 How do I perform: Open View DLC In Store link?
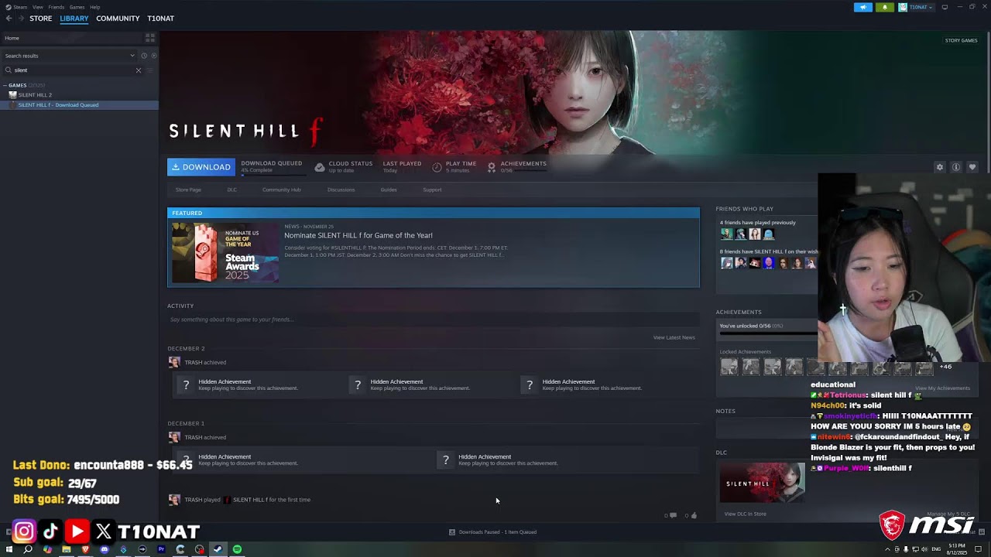click(x=745, y=514)
